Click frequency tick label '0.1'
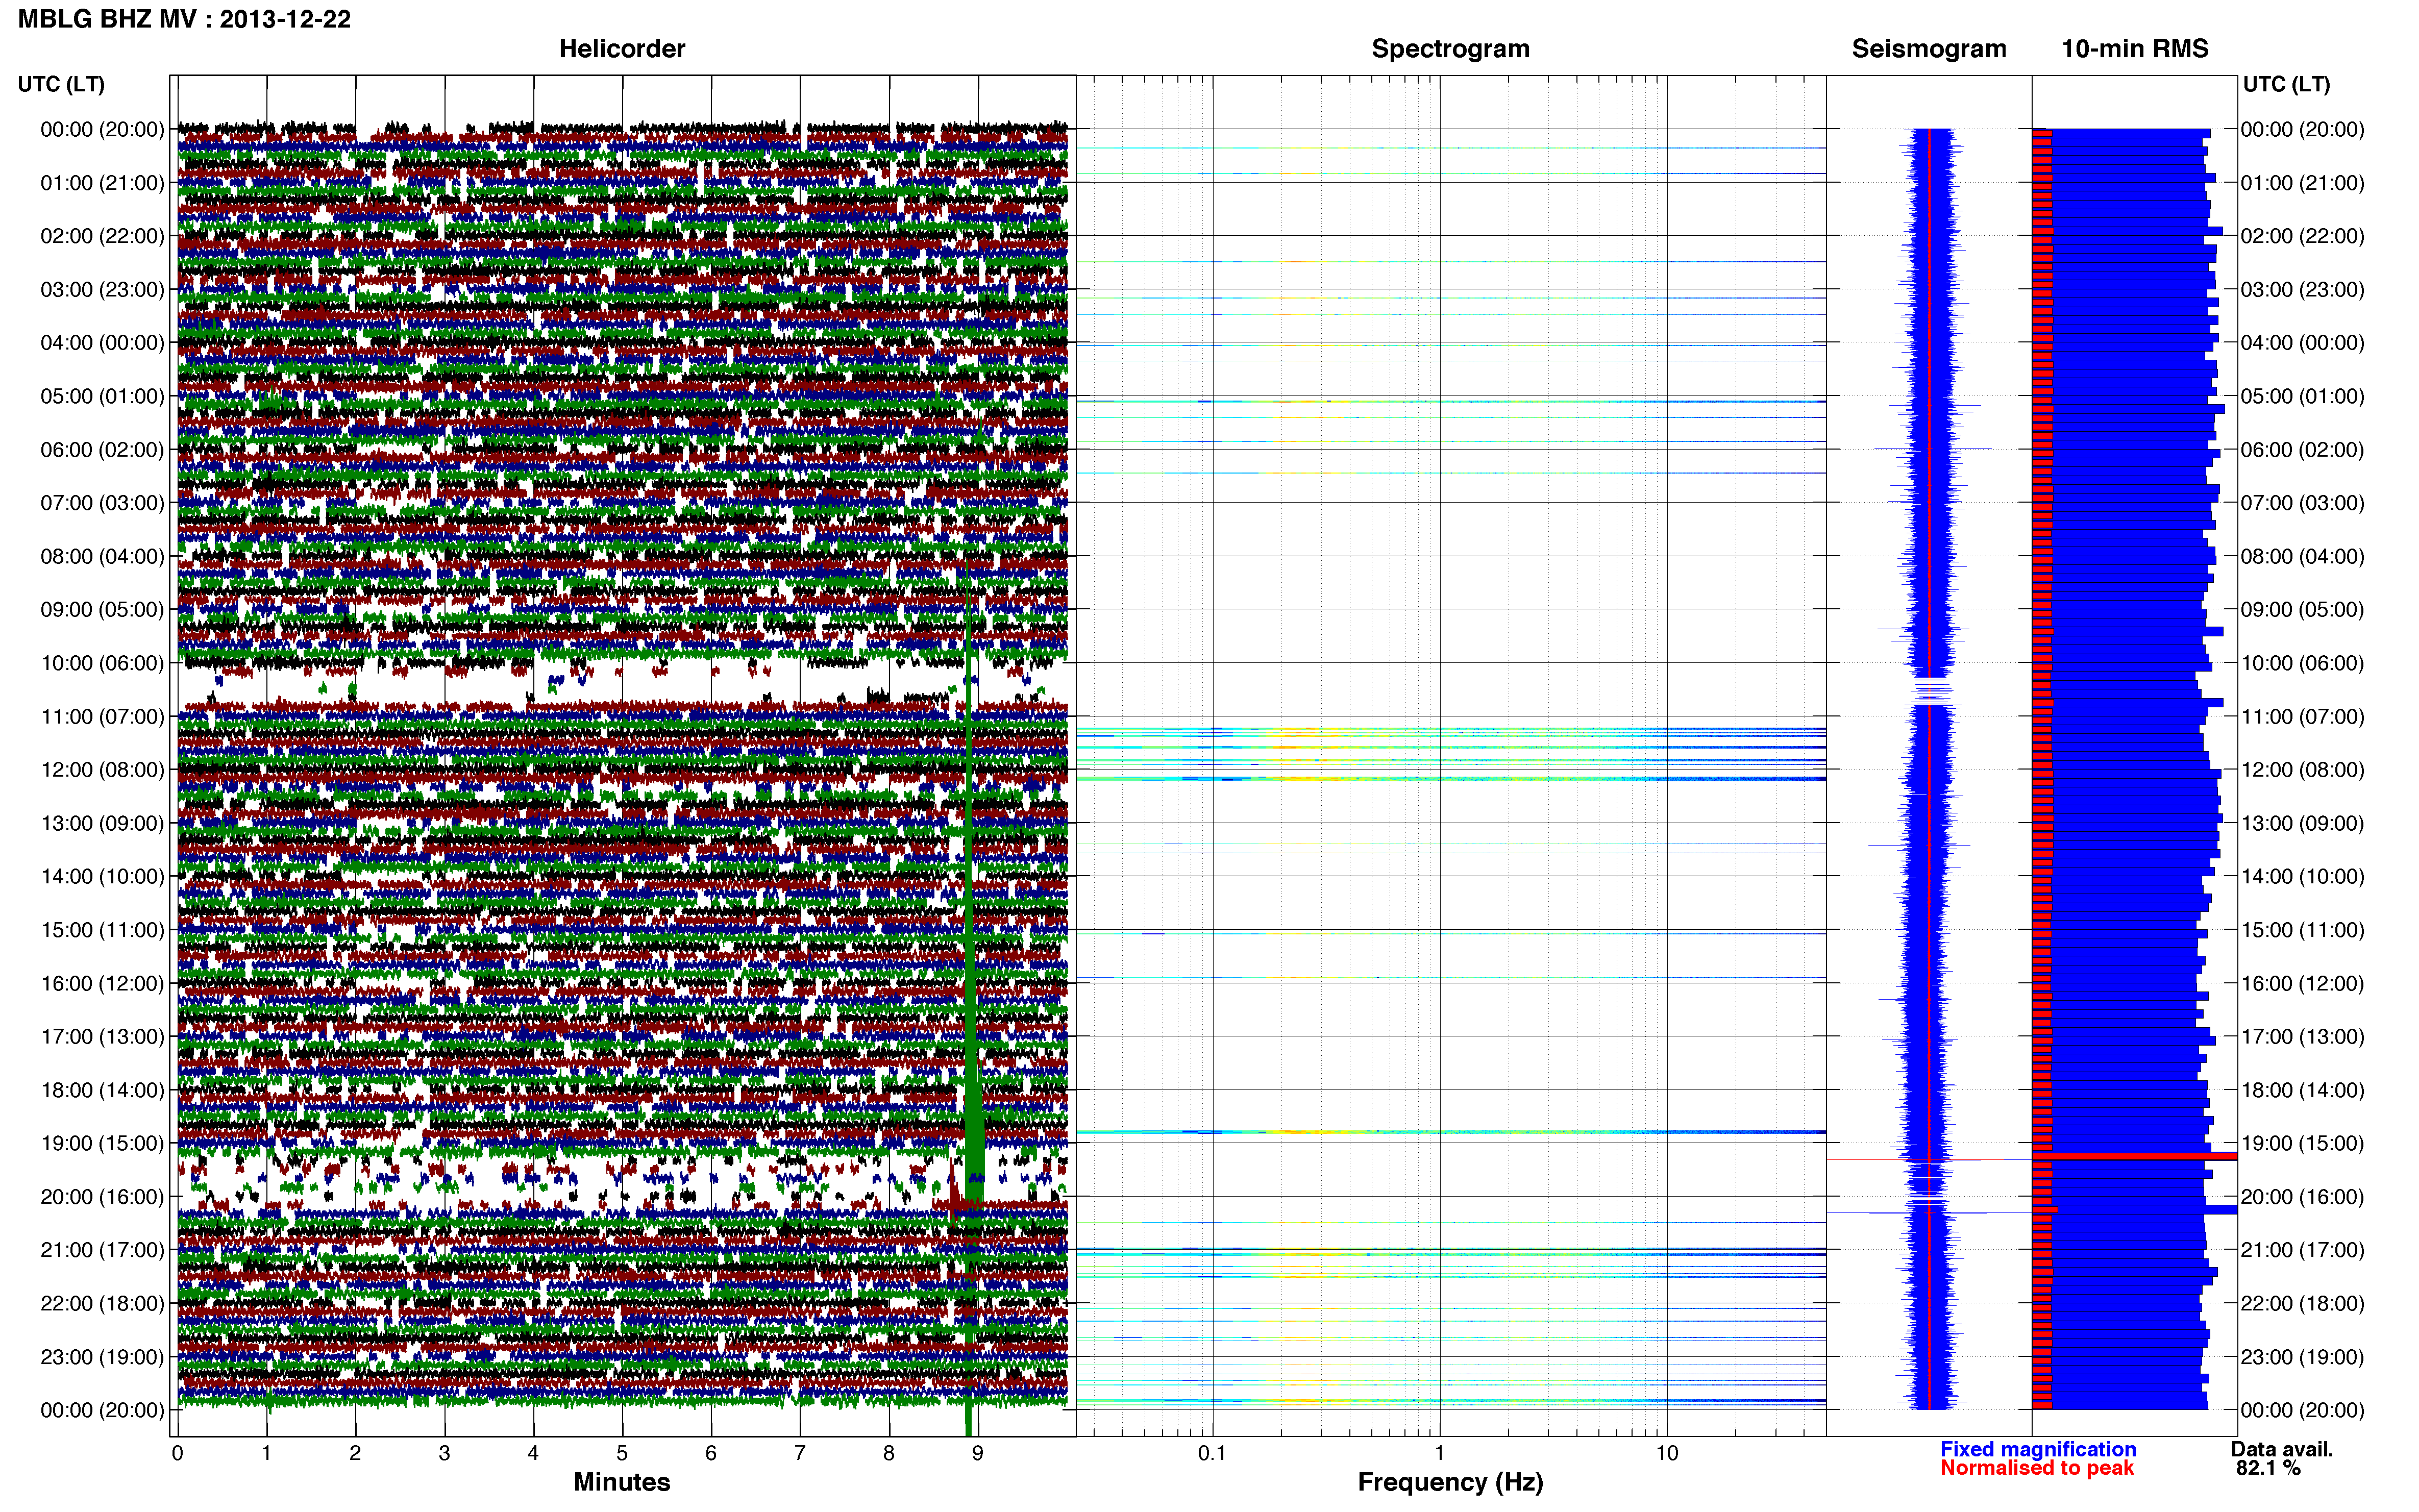Image resolution: width=2419 pixels, height=1512 pixels. click(x=1212, y=1453)
